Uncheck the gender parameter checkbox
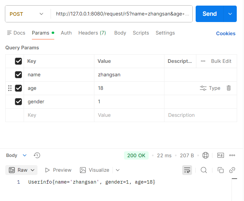 click(x=18, y=102)
